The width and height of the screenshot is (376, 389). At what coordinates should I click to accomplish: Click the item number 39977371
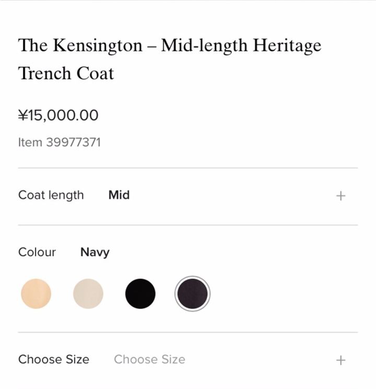point(73,142)
